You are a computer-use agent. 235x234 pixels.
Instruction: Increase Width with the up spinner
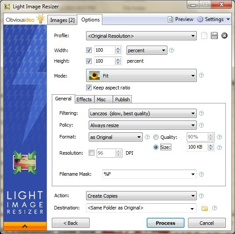[x=118, y=48]
